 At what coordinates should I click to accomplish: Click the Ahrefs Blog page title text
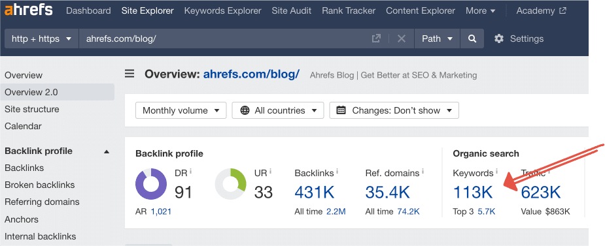click(x=393, y=75)
